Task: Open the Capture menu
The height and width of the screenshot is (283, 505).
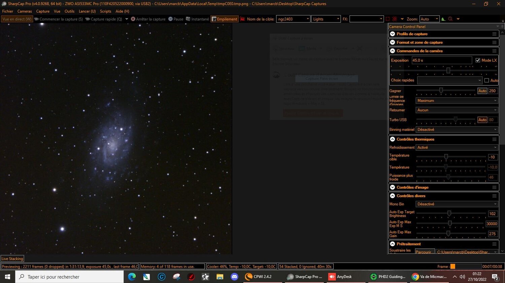Action: pos(42,11)
